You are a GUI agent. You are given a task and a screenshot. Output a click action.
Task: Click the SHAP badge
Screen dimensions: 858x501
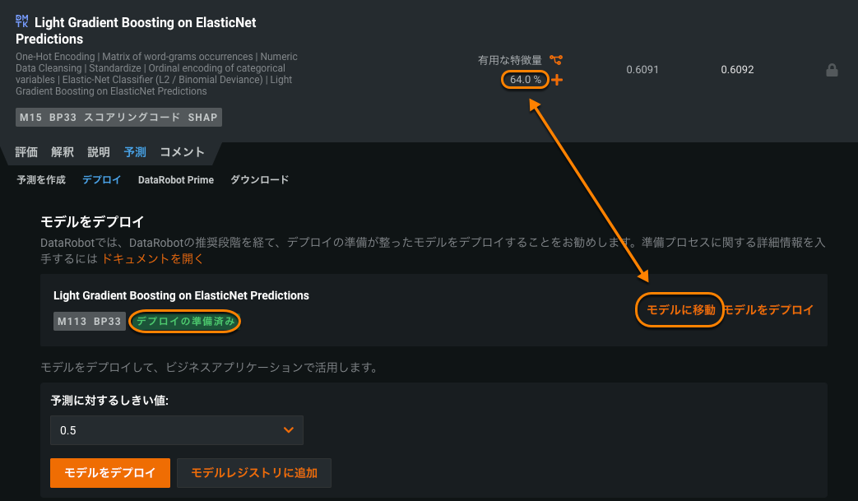(202, 118)
